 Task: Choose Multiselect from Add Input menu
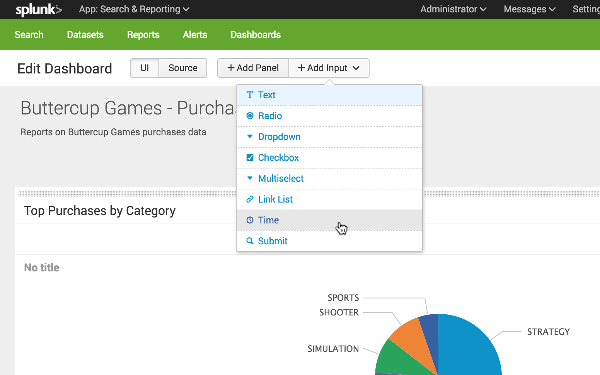[329, 179]
